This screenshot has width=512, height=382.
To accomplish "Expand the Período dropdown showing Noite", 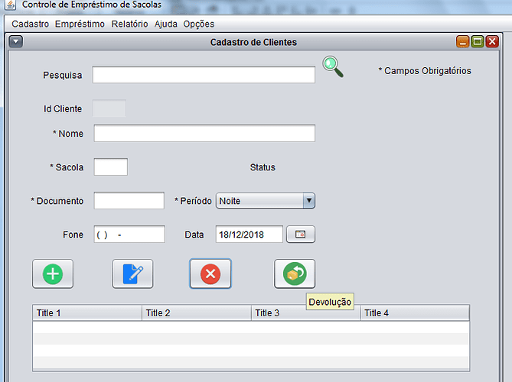I will point(266,201).
